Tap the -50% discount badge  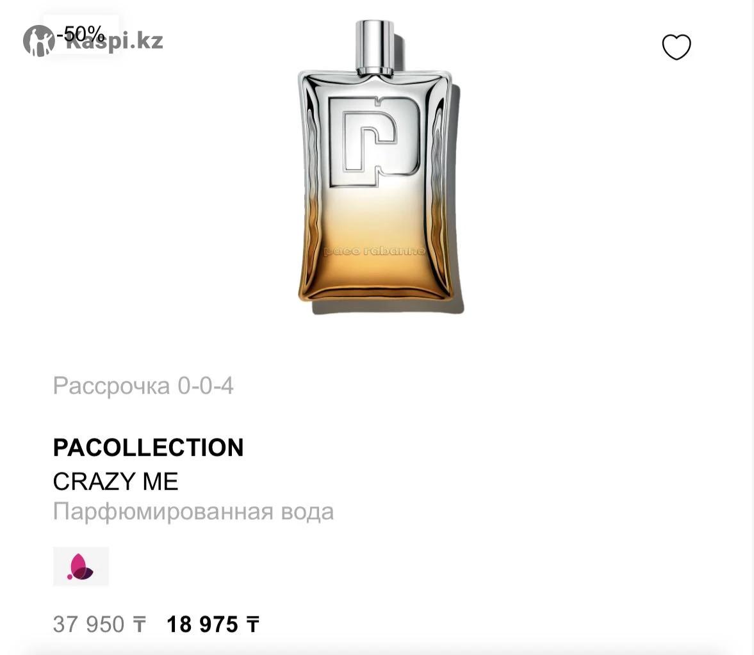pos(80,34)
